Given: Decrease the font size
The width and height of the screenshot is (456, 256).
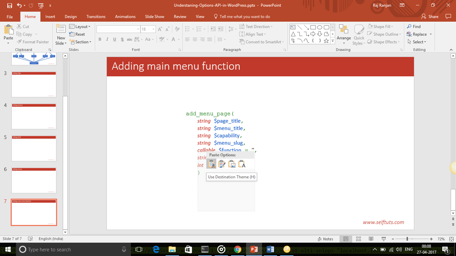Looking at the screenshot, I should [167, 29].
